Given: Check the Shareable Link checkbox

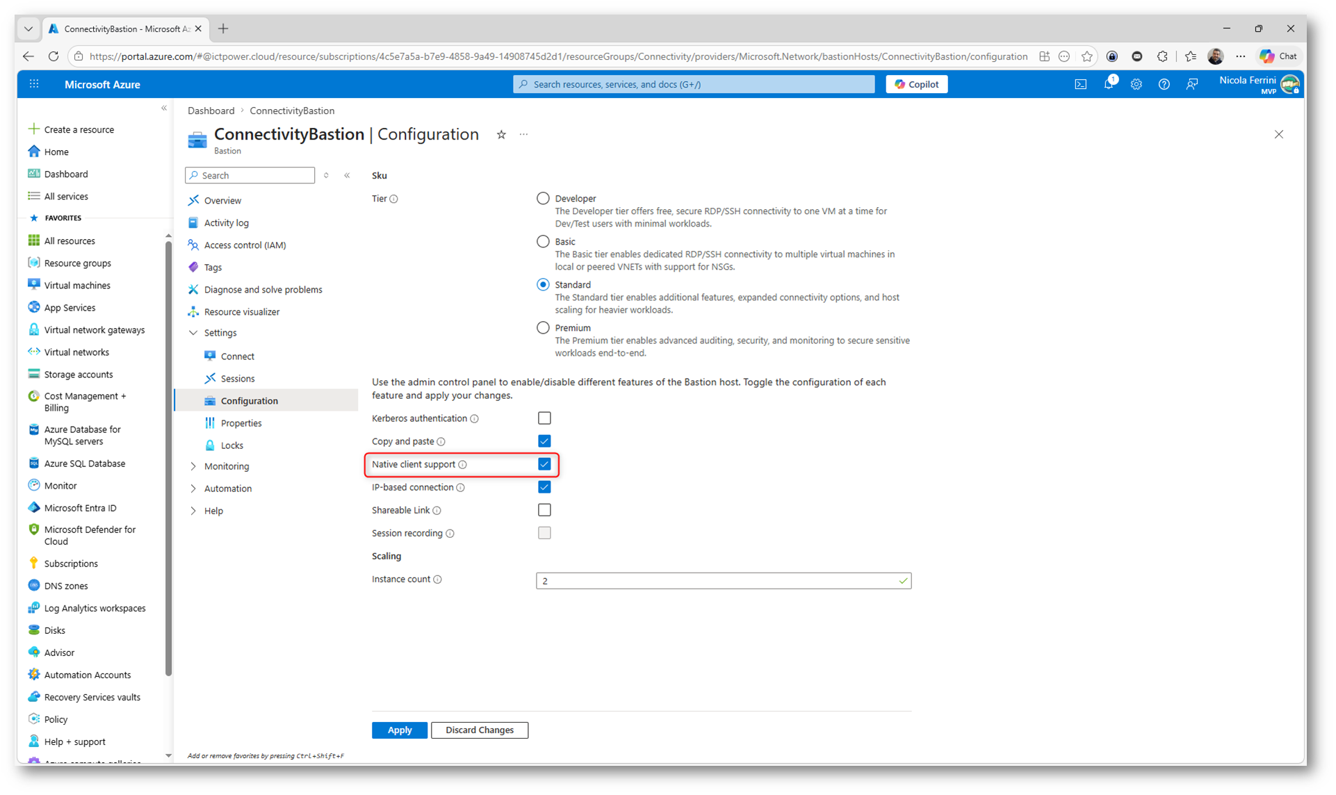Looking at the screenshot, I should pyautogui.click(x=544, y=510).
